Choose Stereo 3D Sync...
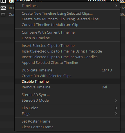 (x=67, y=95)
